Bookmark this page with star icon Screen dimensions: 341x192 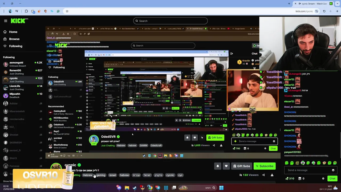pos(67,11)
